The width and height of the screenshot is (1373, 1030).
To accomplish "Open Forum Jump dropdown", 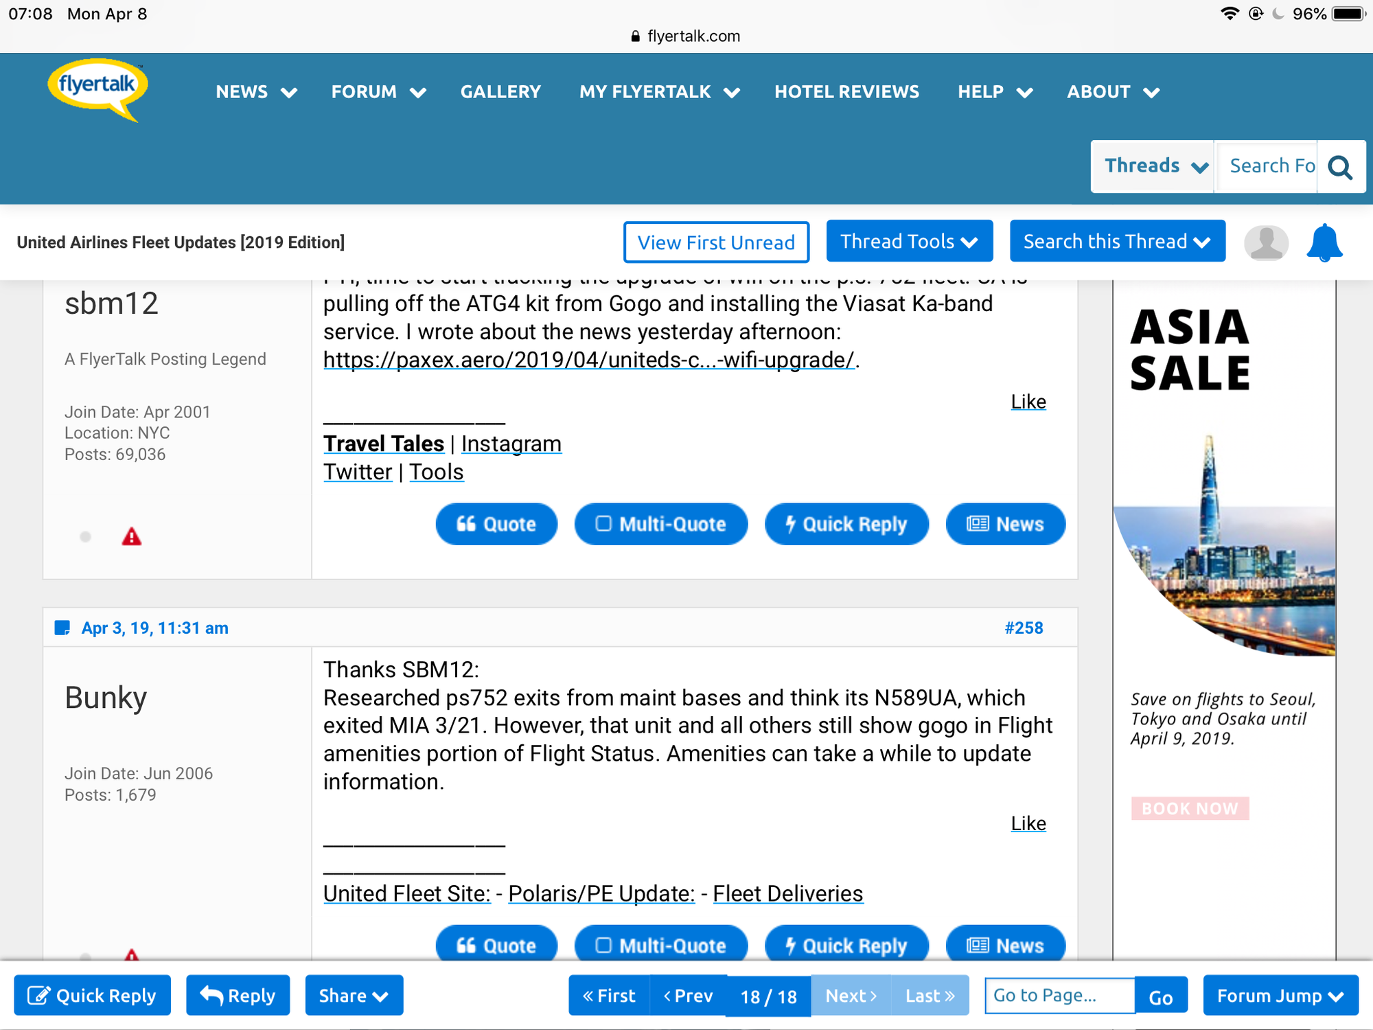I will pos(1280,995).
